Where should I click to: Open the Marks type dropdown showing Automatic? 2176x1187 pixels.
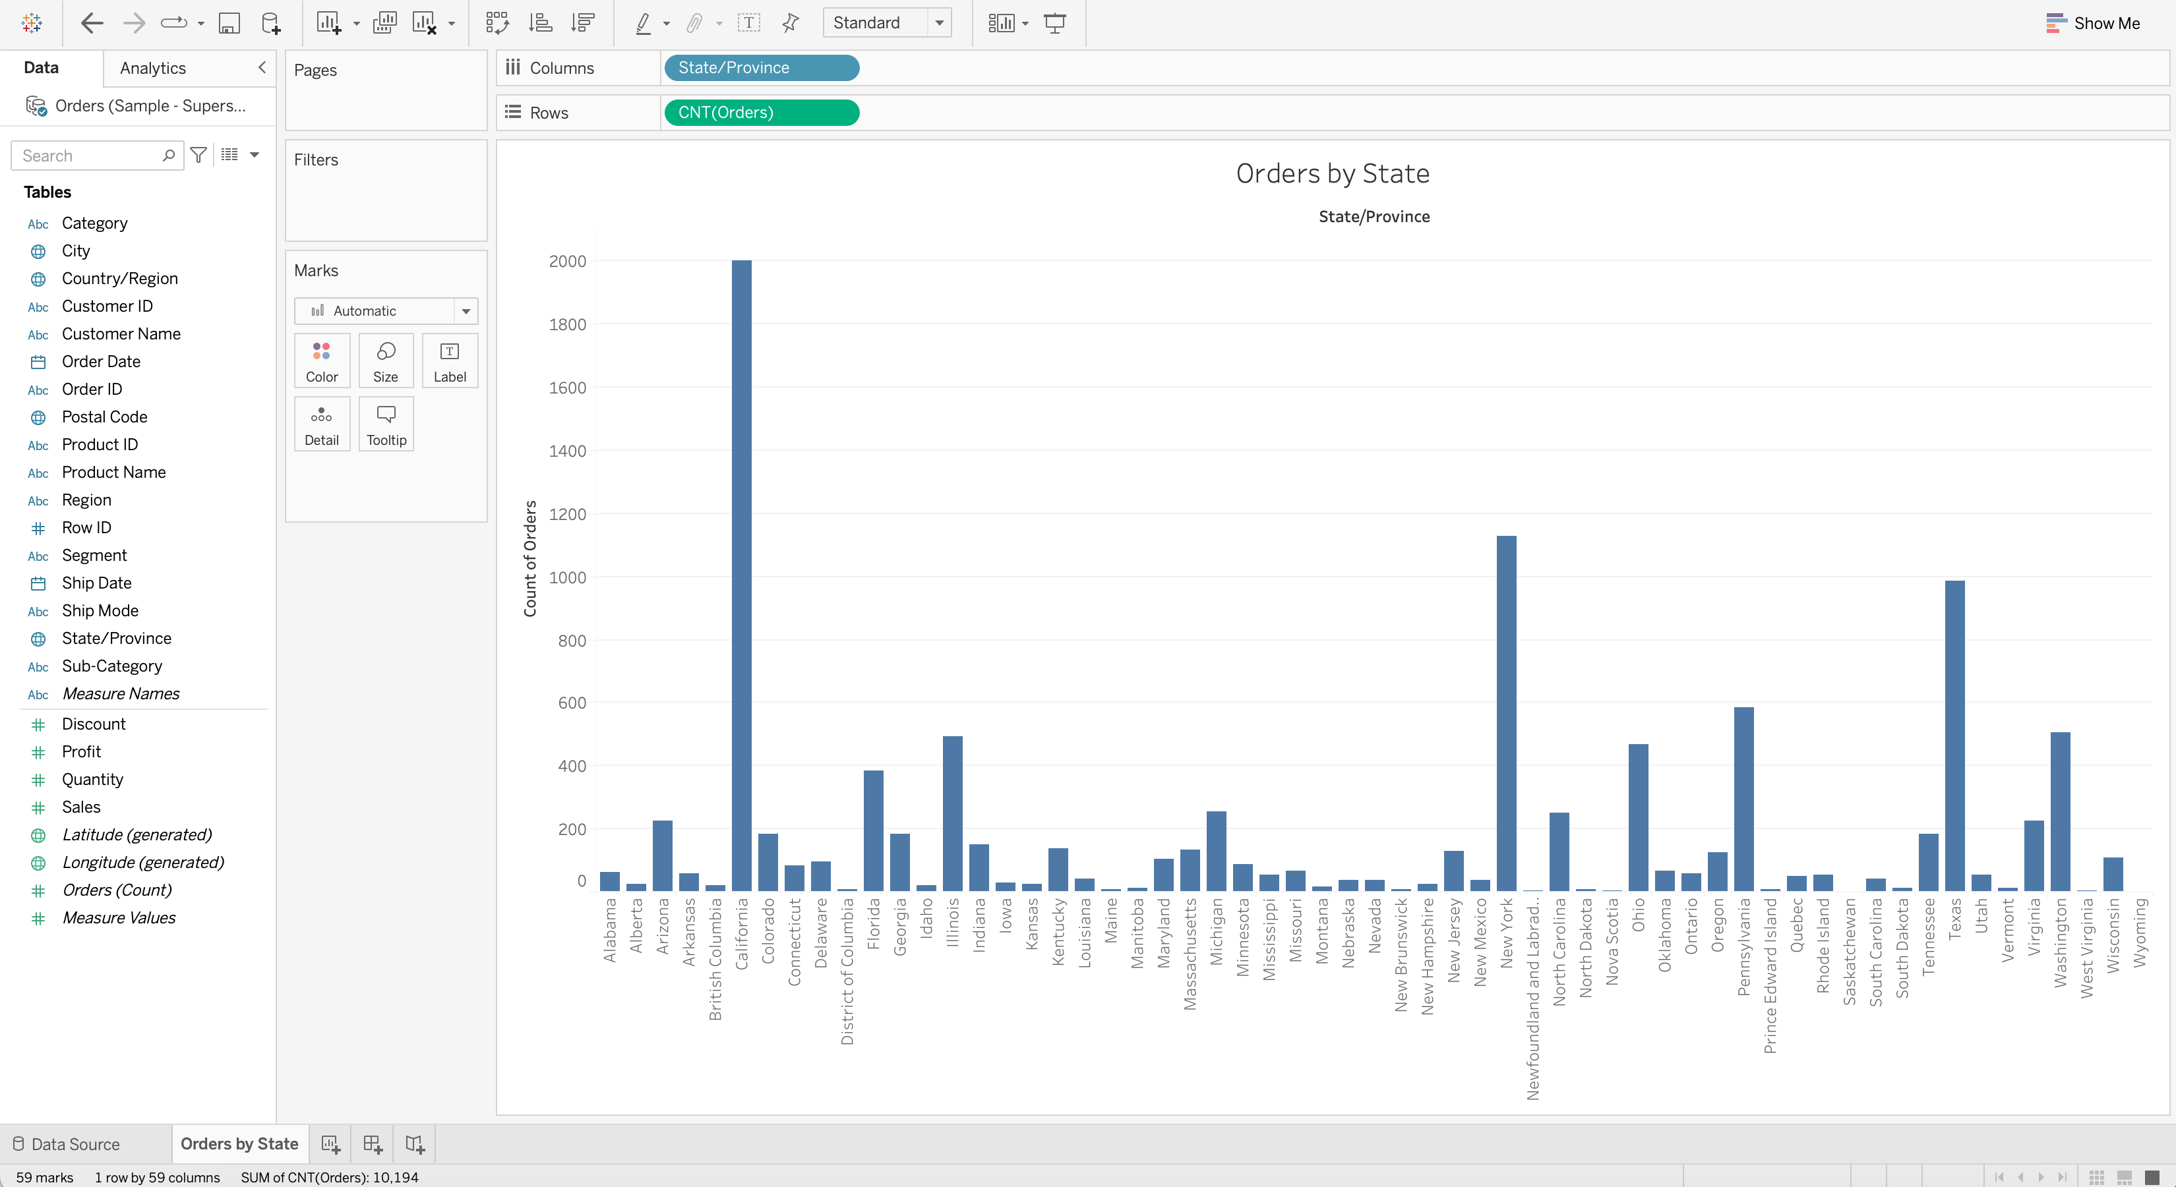pyautogui.click(x=466, y=310)
